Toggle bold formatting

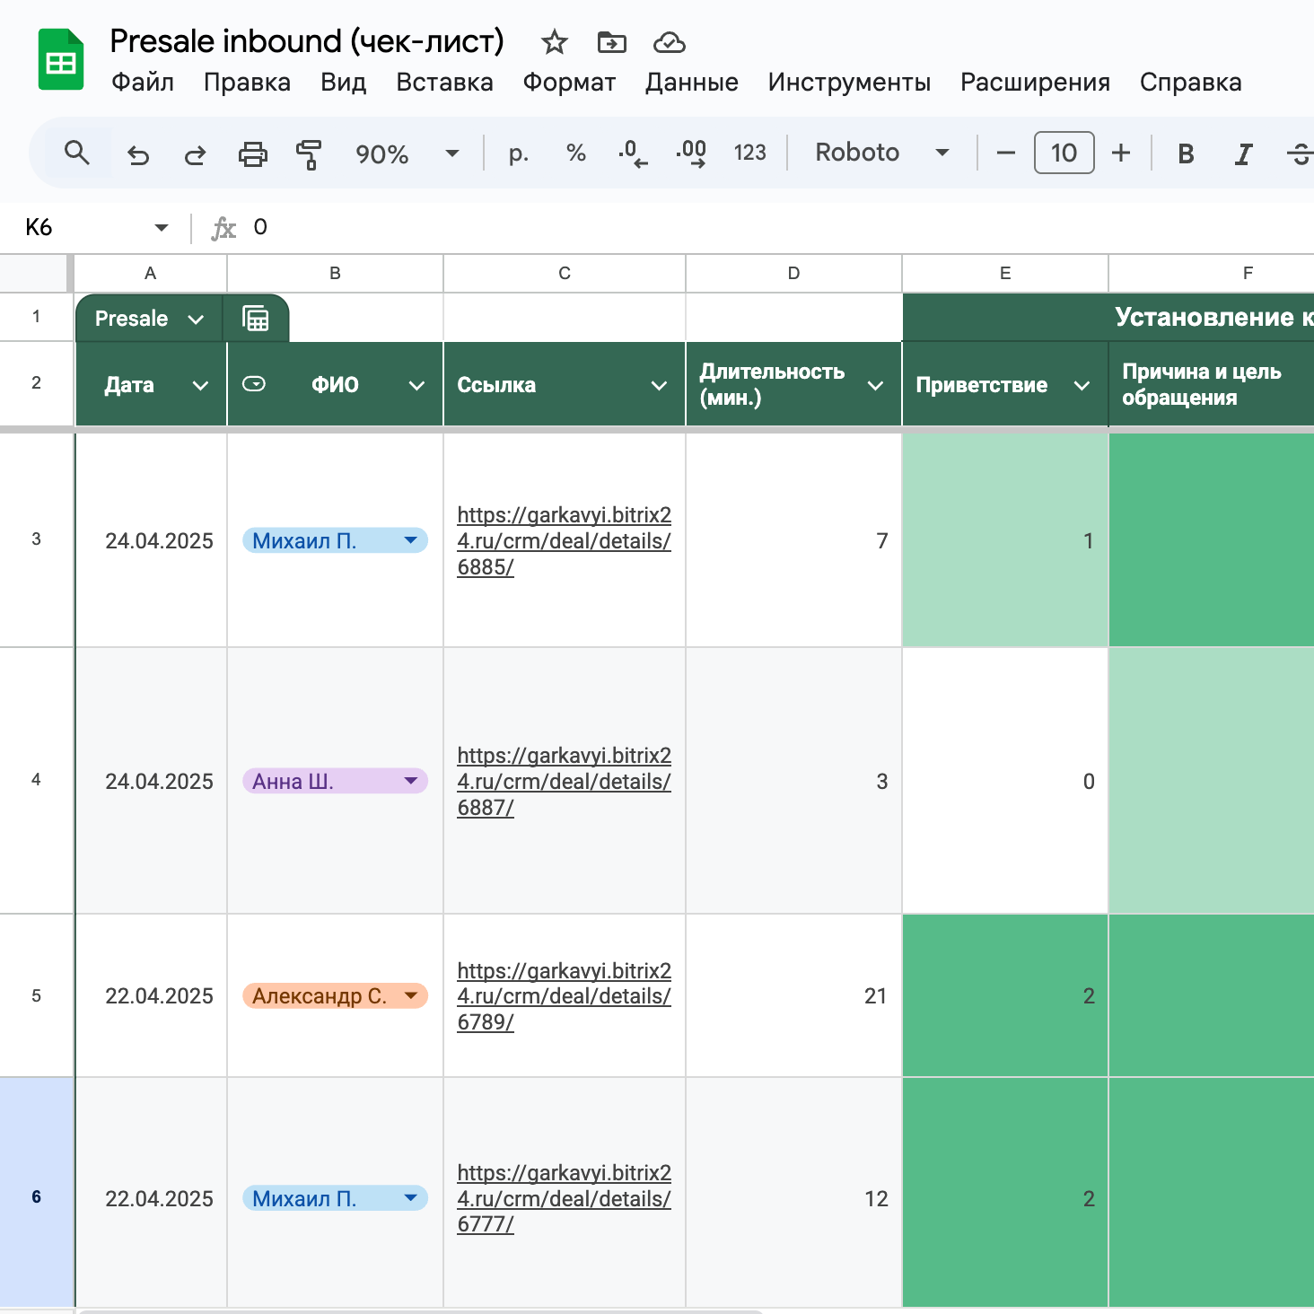pyautogui.click(x=1186, y=153)
